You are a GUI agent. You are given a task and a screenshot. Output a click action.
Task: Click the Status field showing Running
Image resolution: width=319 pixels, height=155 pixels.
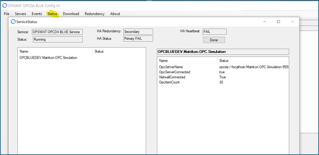pyautogui.click(x=57, y=39)
